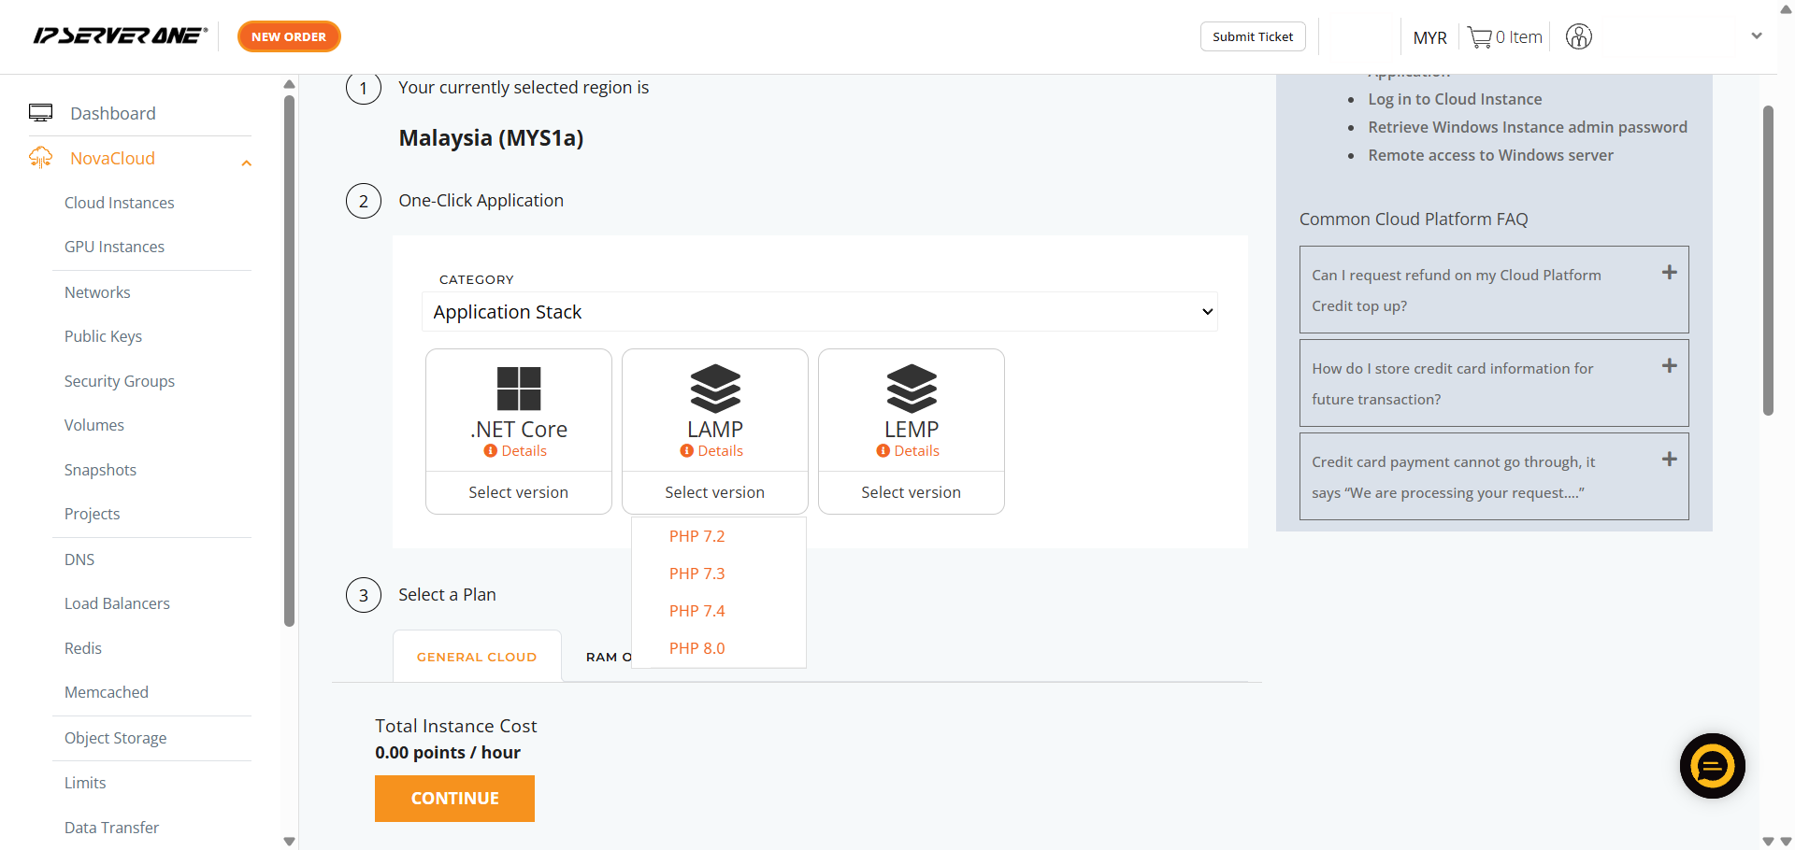Select the LEMP stack icon
The image size is (1795, 850).
[x=911, y=389]
